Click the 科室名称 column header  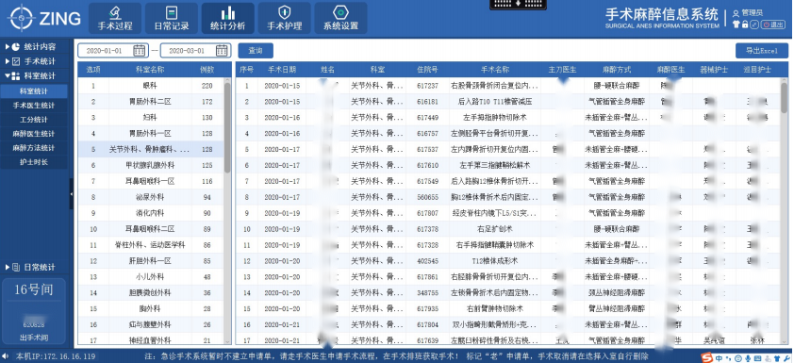tap(150, 70)
